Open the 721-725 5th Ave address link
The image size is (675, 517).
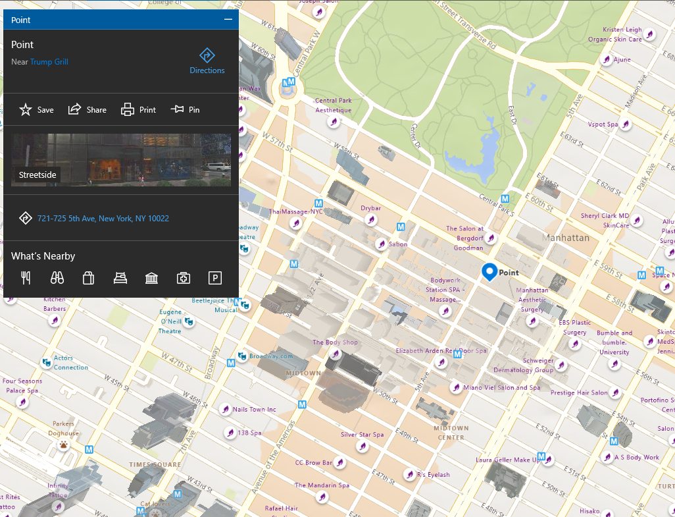[x=103, y=219]
